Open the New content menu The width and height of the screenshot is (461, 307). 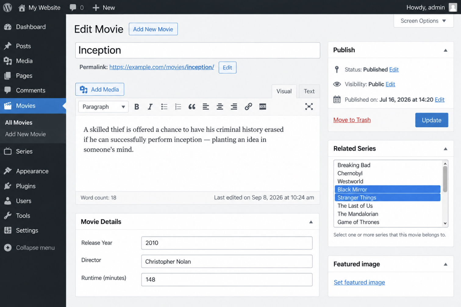tap(104, 8)
